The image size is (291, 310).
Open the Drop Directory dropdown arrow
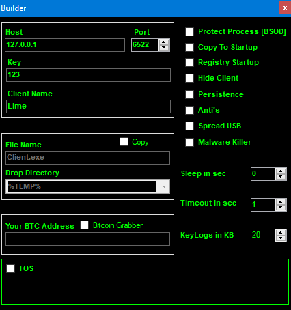pyautogui.click(x=164, y=186)
